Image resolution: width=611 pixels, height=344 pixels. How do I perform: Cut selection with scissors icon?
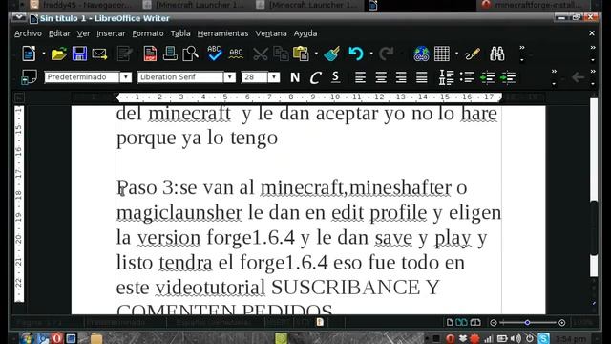click(261, 54)
